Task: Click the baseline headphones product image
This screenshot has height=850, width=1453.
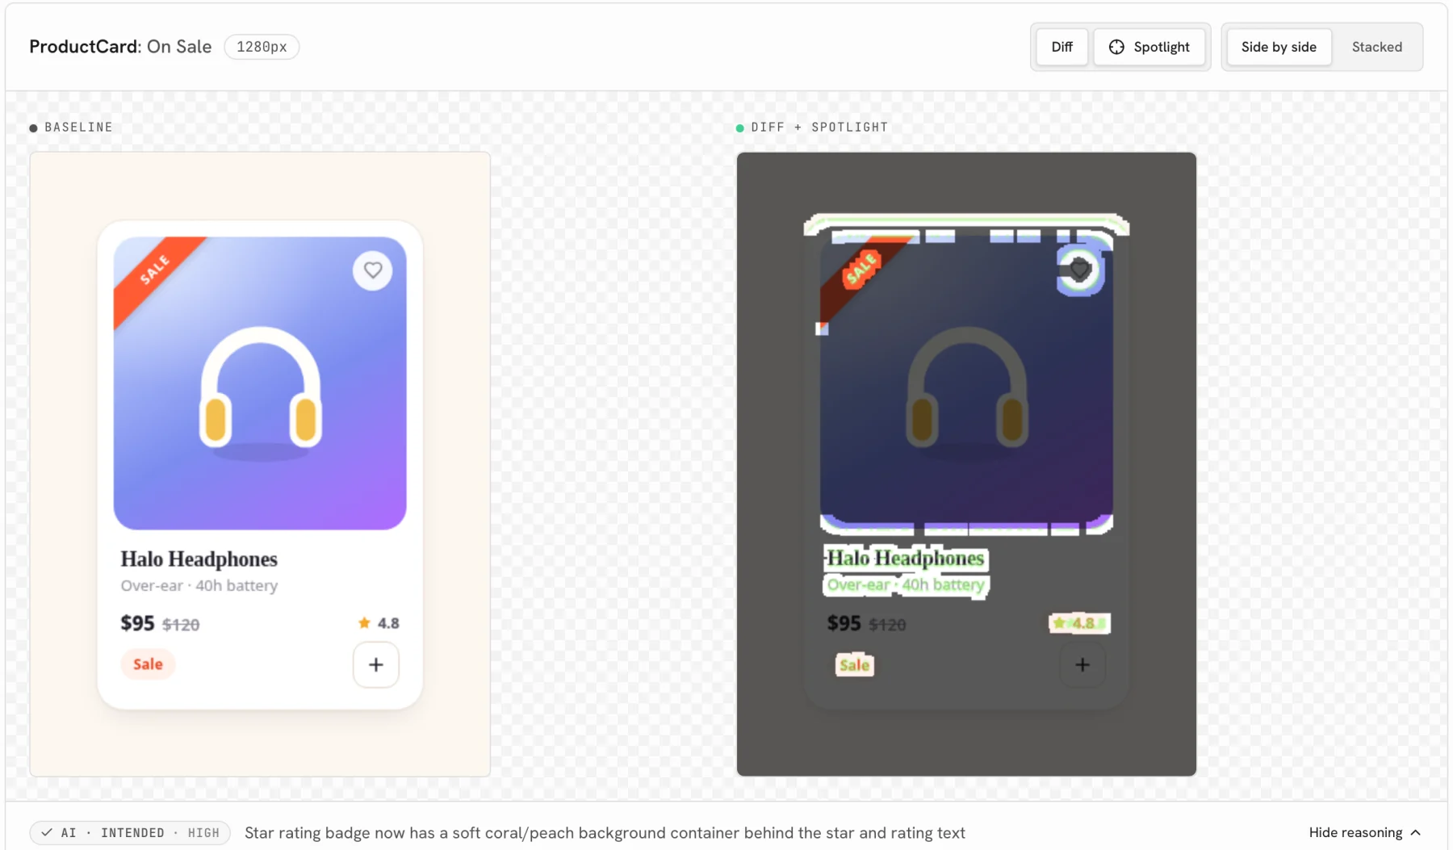Action: 260,383
